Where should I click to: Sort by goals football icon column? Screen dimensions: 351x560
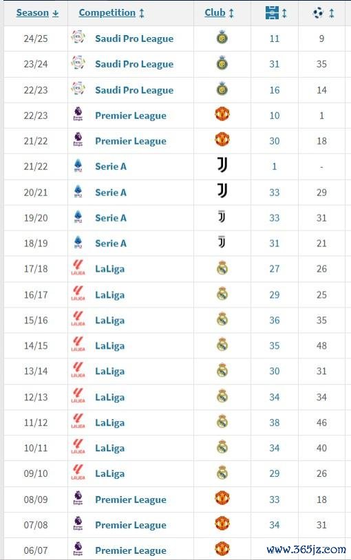point(323,13)
